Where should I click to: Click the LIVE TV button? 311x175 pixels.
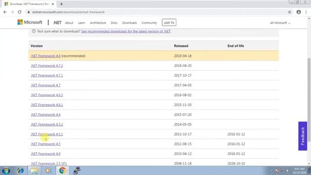pos(169,23)
